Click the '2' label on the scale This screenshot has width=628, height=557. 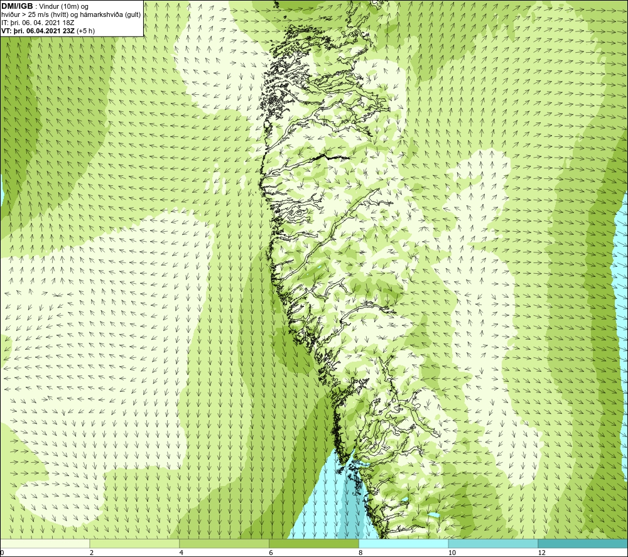point(92,553)
